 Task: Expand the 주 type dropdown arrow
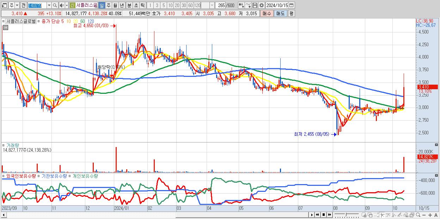coord(17,5)
